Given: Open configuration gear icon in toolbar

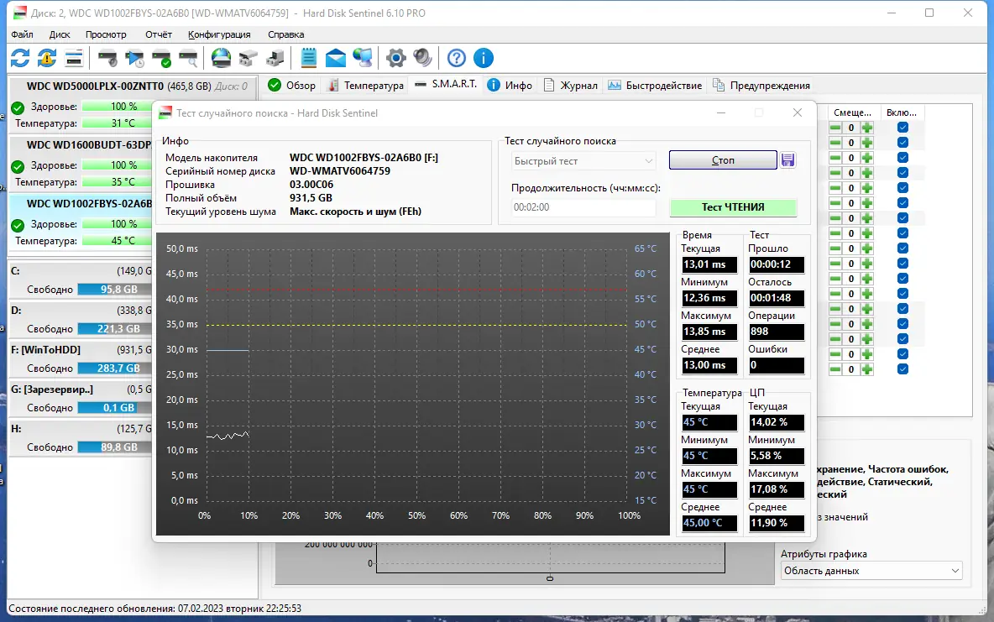Looking at the screenshot, I should pyautogui.click(x=396, y=58).
